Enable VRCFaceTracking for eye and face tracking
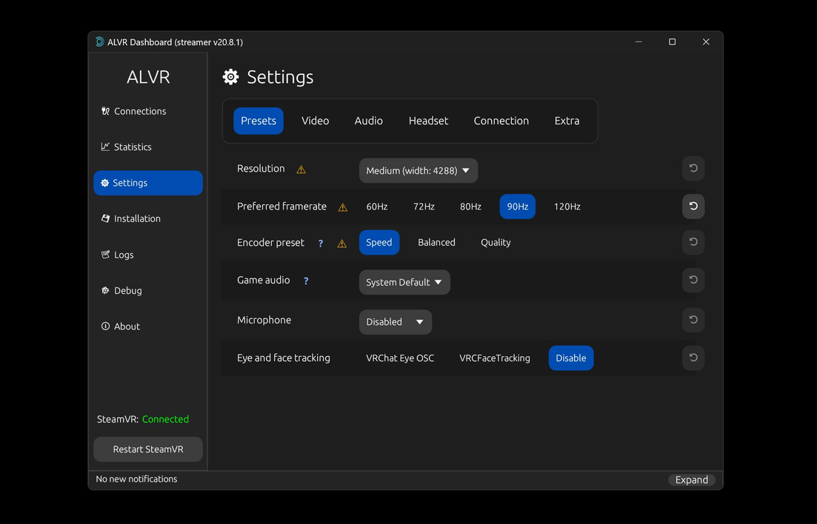This screenshot has height=524, width=817. [x=494, y=358]
